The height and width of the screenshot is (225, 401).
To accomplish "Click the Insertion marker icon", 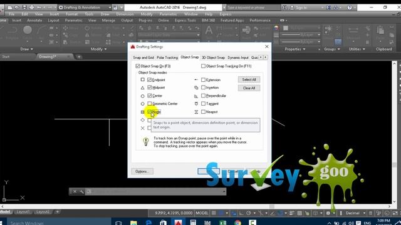I will pyautogui.click(x=196, y=87).
